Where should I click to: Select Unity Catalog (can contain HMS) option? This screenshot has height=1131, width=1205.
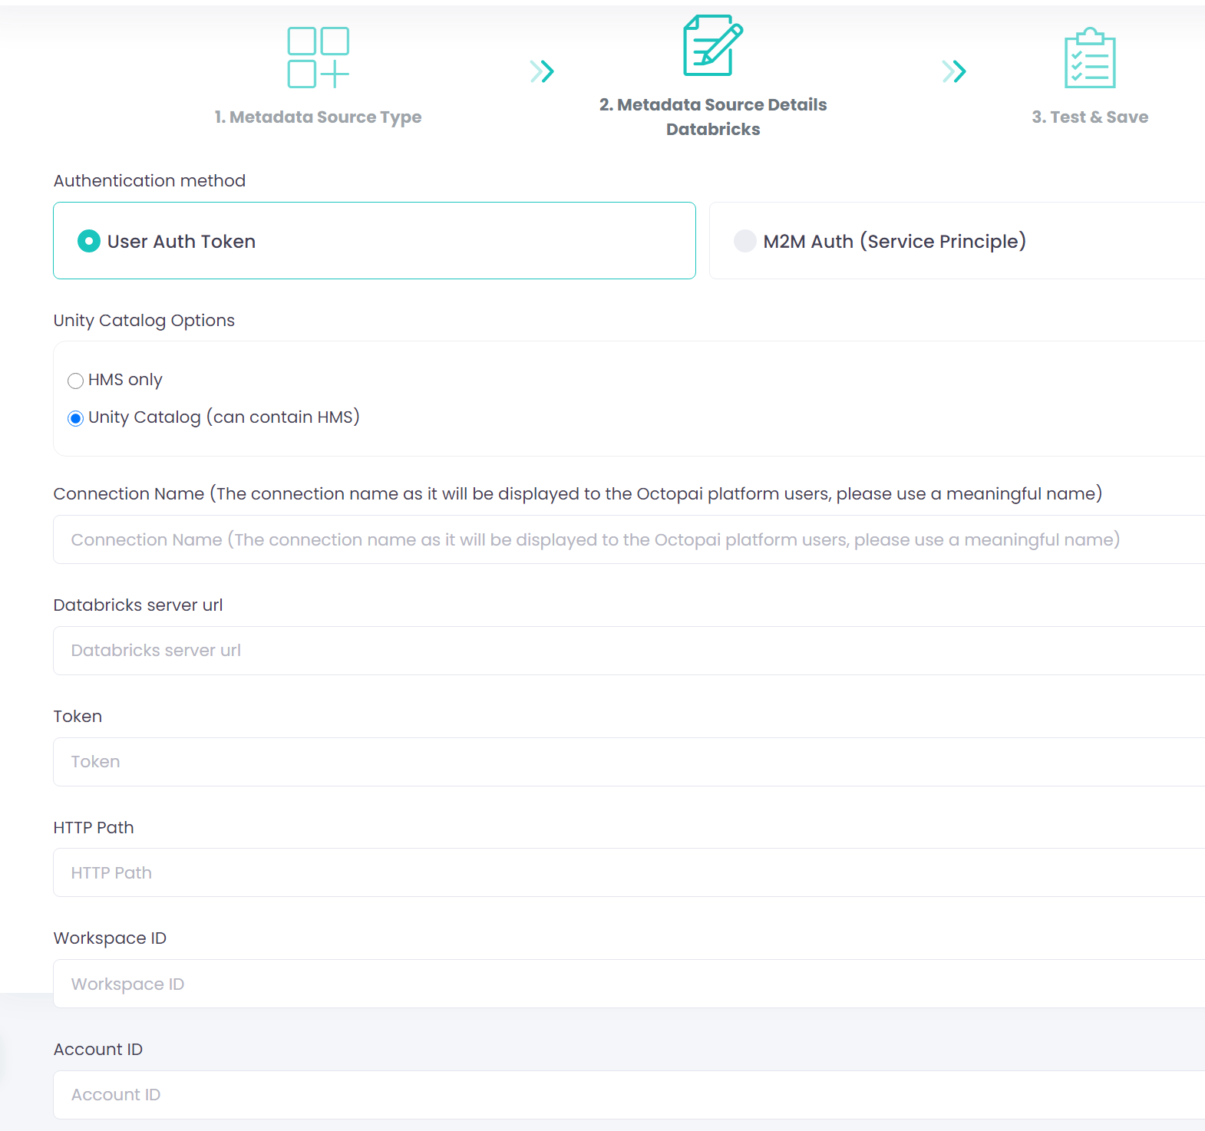coord(75,418)
